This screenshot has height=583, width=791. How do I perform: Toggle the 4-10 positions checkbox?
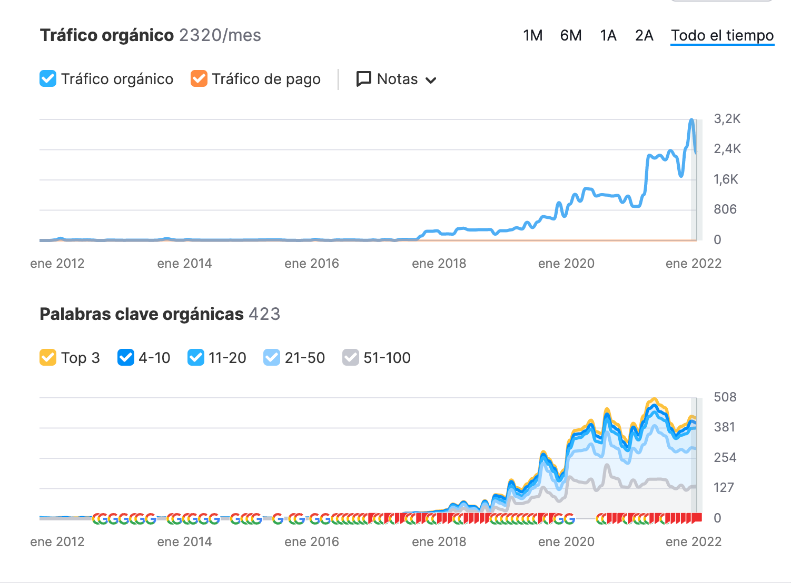126,358
